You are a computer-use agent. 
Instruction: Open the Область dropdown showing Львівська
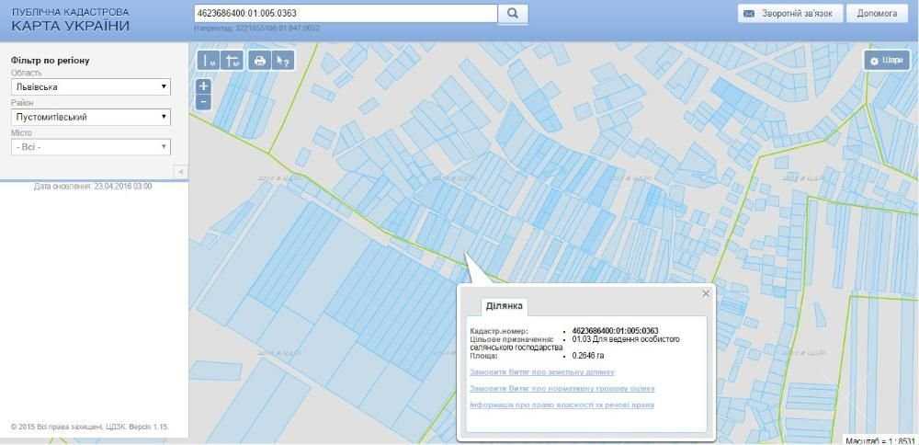pyautogui.click(x=91, y=86)
